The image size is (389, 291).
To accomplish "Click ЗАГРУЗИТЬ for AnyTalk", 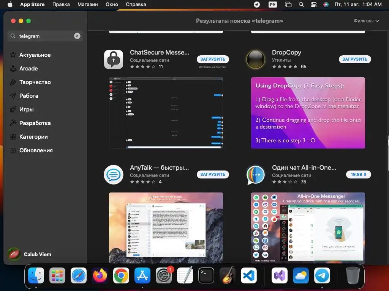I will pos(213,174).
